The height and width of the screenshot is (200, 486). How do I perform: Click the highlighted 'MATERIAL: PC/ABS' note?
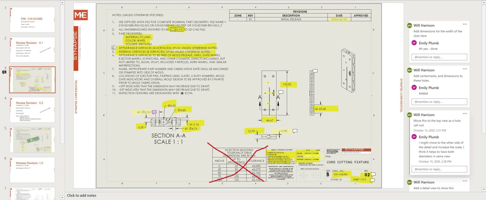pos(138,37)
